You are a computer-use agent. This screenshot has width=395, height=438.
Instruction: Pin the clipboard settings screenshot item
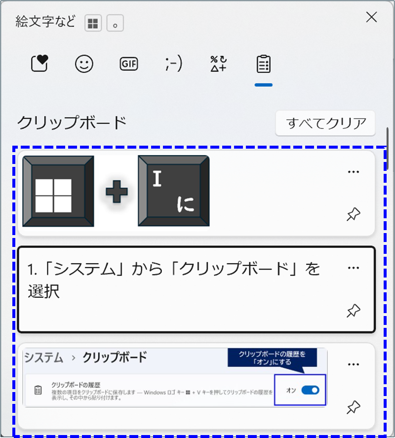(x=354, y=407)
